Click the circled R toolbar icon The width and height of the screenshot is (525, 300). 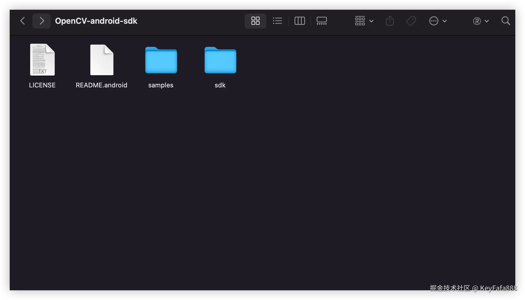[x=477, y=21]
